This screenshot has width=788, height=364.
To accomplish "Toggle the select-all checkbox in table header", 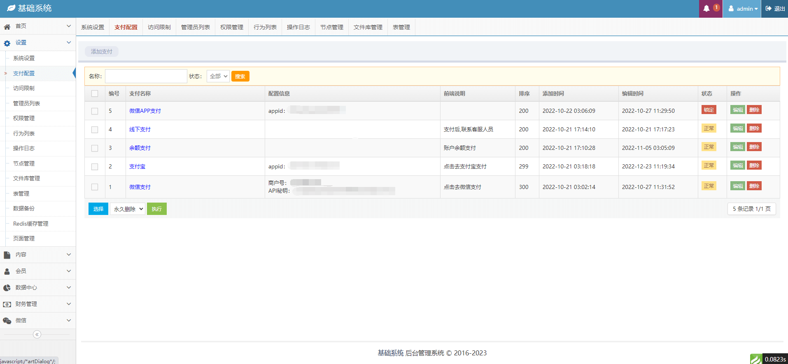I will (95, 93).
